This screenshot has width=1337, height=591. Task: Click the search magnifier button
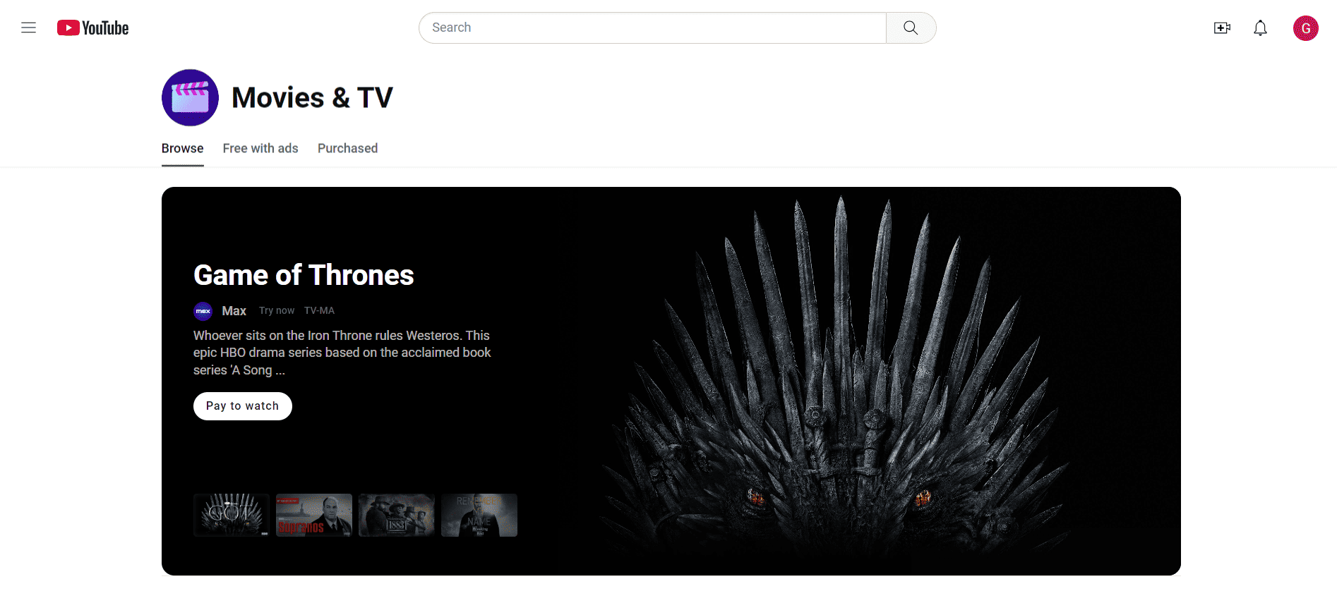(911, 28)
